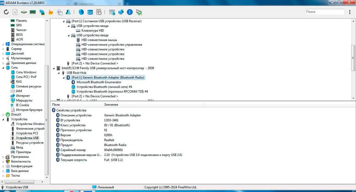Expand the Хранение данных node

[3, 63]
